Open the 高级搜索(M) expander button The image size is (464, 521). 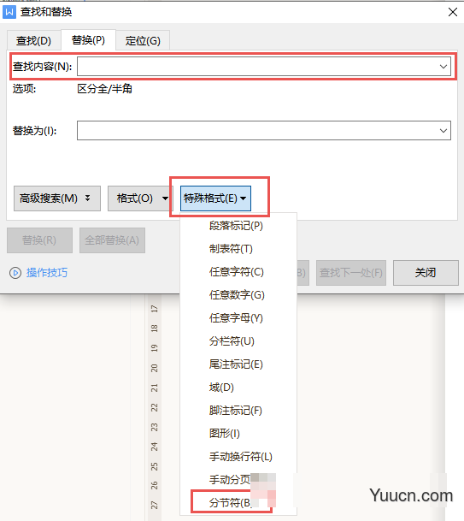[x=57, y=198]
